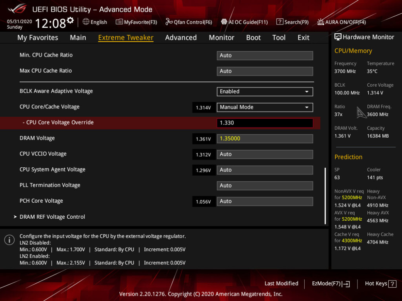
Task: Click the AURA light icon
Action: coord(320,22)
